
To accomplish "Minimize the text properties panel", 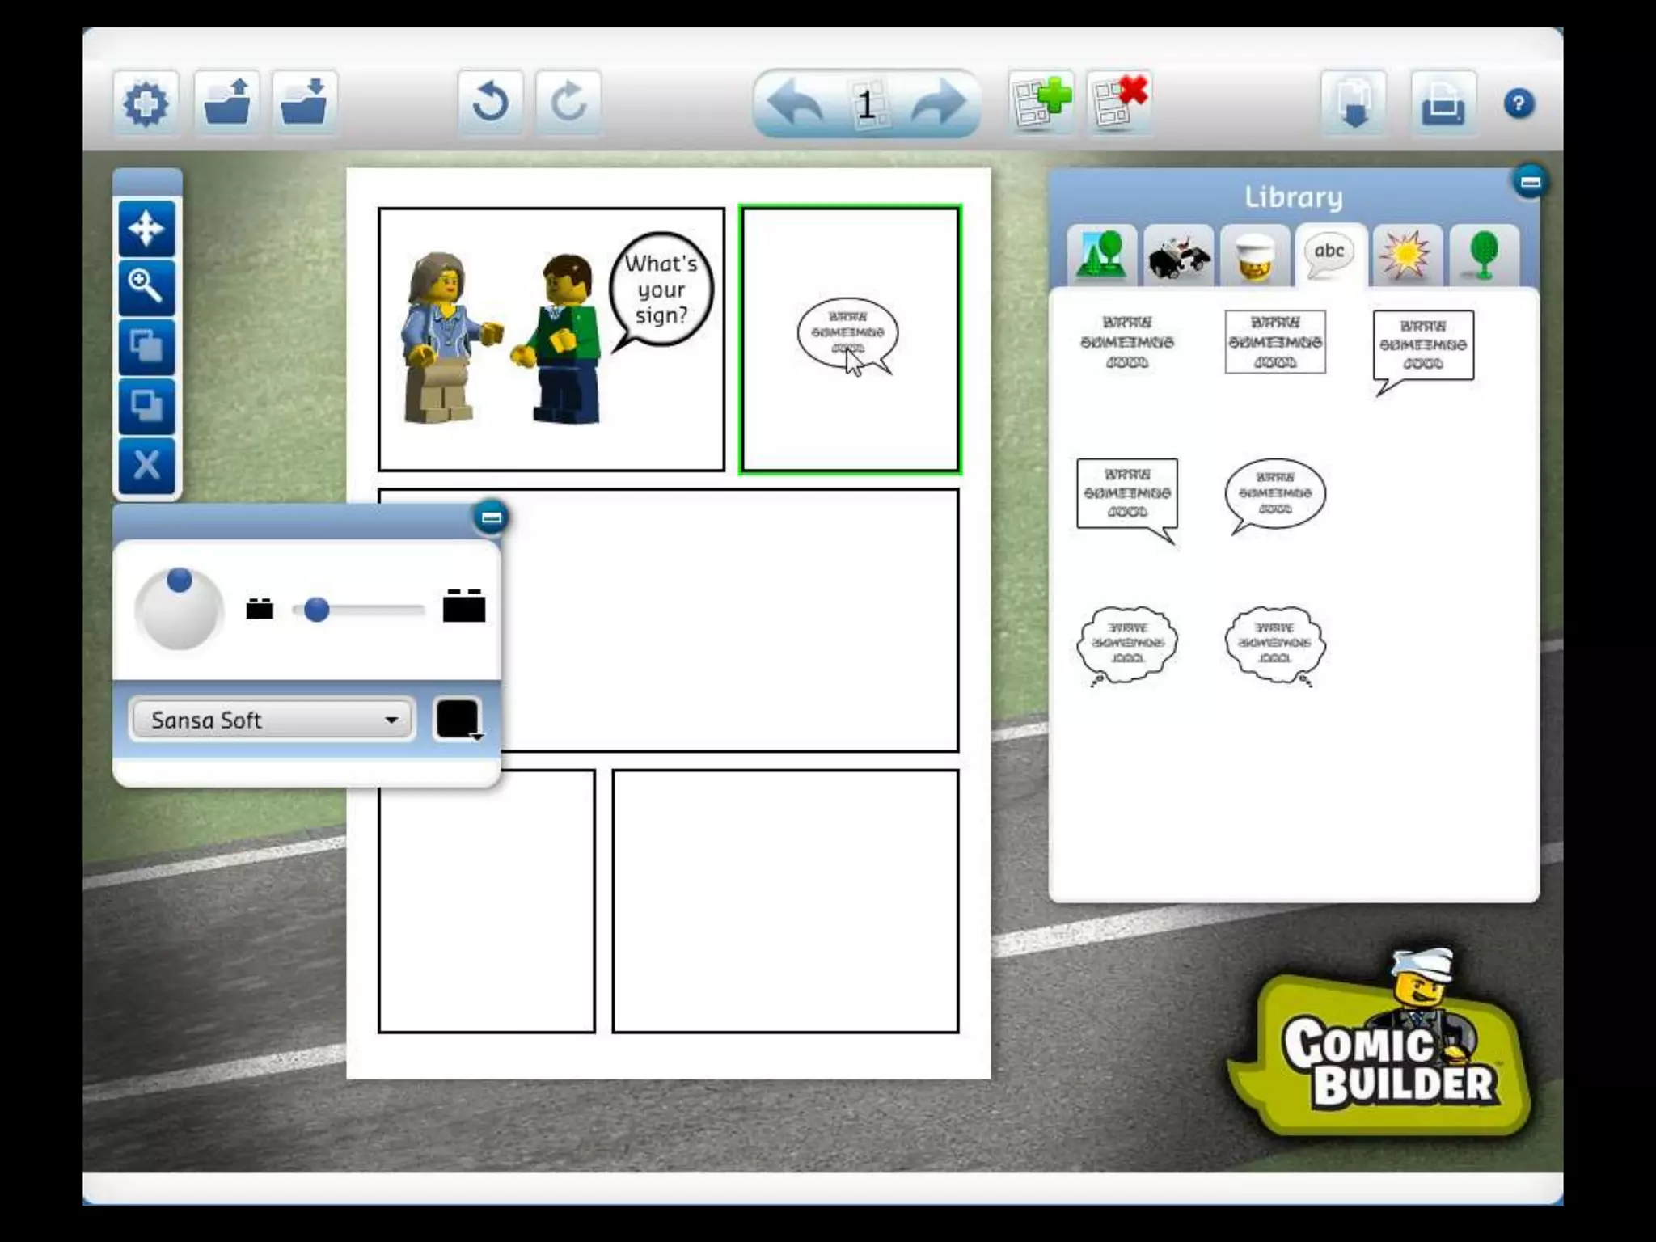I will [x=491, y=517].
